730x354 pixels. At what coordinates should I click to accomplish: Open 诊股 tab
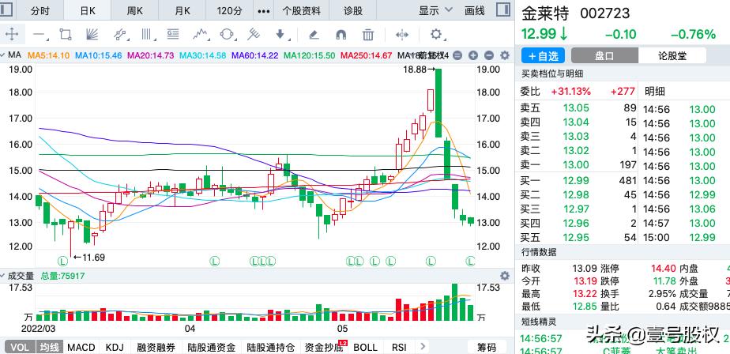coord(353,11)
